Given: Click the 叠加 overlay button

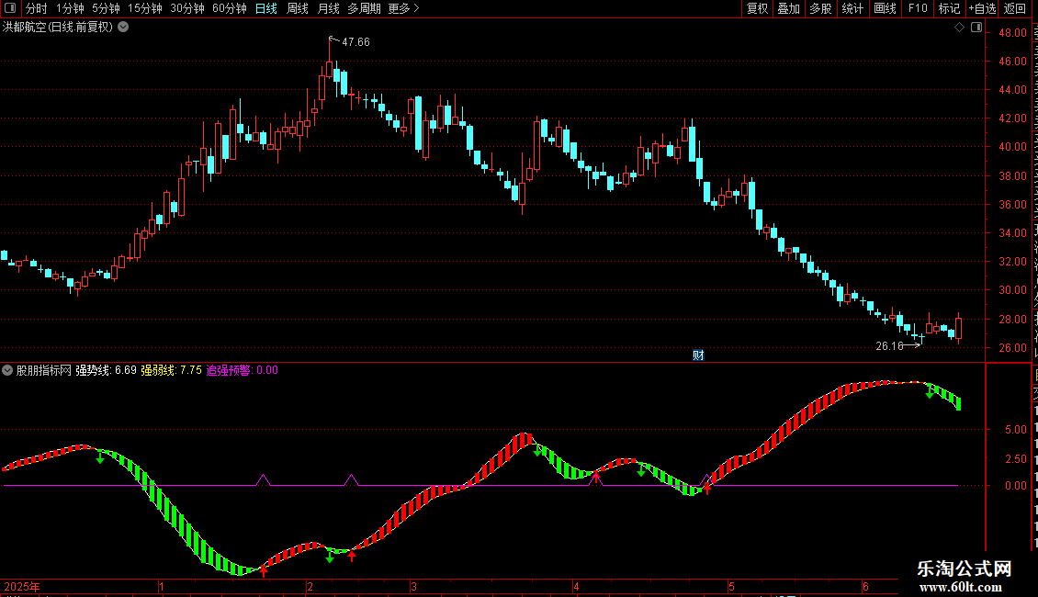Looking at the screenshot, I should point(788,8).
